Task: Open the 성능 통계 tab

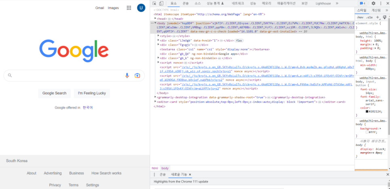Action: click(215, 4)
